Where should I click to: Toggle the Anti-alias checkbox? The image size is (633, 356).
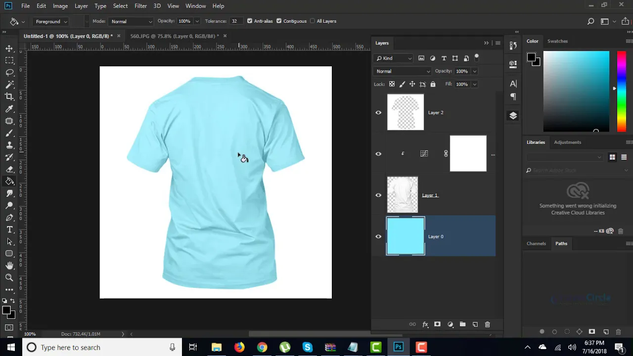pyautogui.click(x=250, y=21)
